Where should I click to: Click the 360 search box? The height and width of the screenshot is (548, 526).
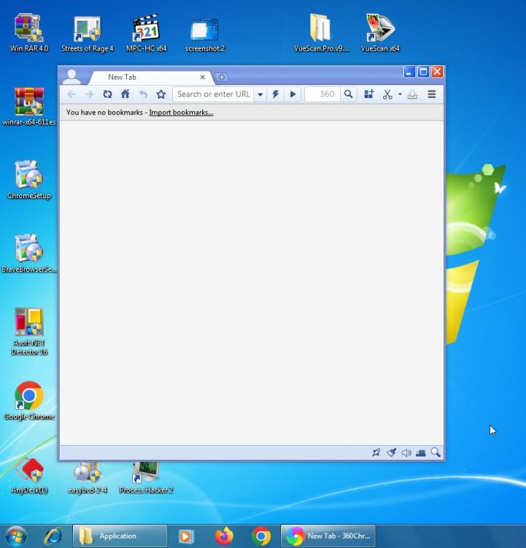322,94
